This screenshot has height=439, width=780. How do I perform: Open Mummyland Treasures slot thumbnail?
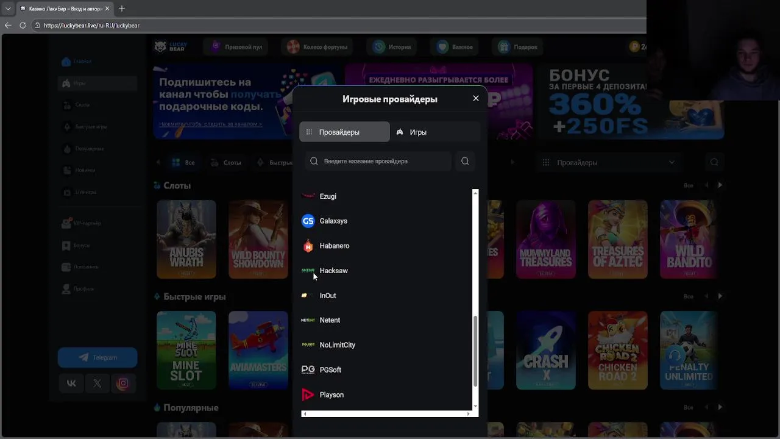pyautogui.click(x=545, y=239)
